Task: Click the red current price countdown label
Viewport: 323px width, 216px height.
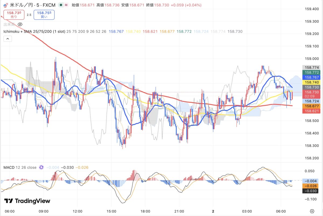Action: 311,94
